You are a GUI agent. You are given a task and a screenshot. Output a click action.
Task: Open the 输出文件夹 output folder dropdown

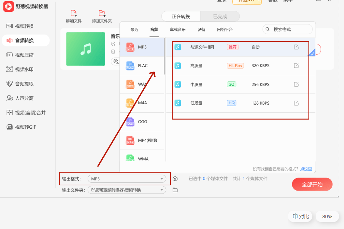(128, 190)
